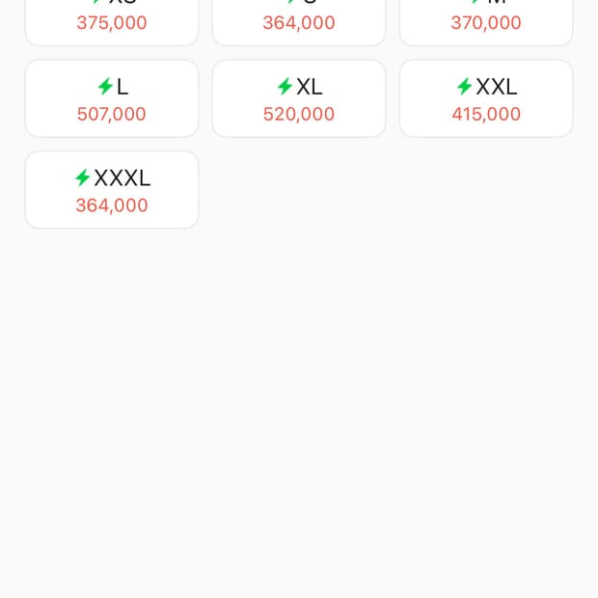
Task: Tap the "XXXL" size label text
Action: tap(122, 177)
